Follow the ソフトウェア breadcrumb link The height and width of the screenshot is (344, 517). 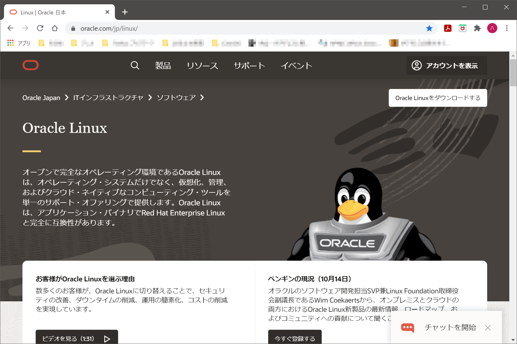tap(176, 98)
